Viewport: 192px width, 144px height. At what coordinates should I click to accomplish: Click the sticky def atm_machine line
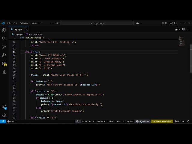pyautogui.click(x=32, y=37)
